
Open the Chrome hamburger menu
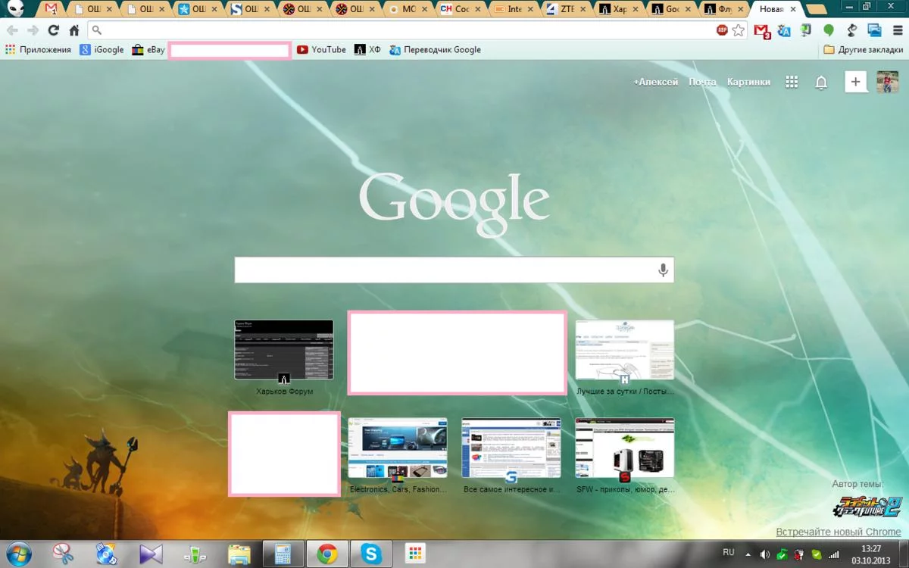click(898, 31)
